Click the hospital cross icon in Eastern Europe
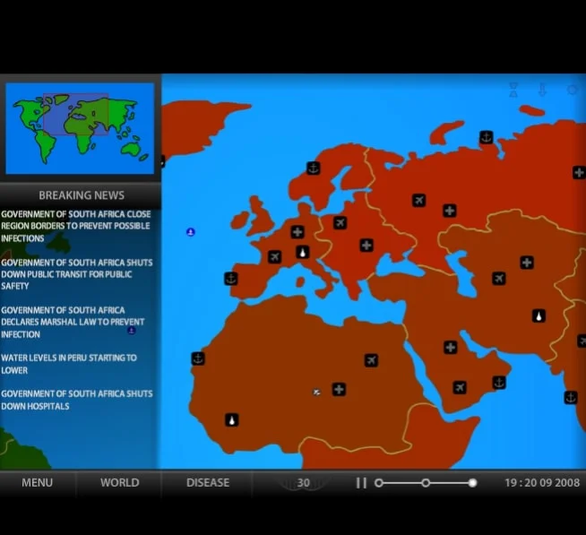This screenshot has height=535, width=586. 366,246
